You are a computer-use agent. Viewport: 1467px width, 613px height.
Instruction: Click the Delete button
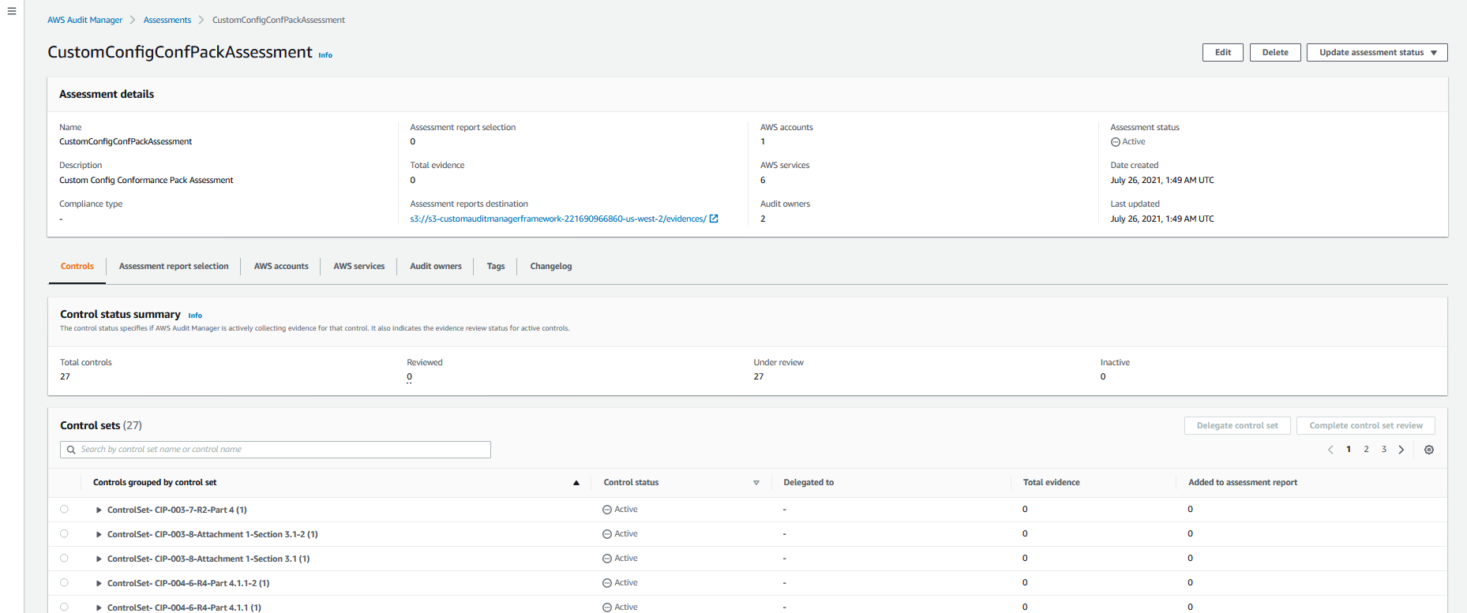click(x=1275, y=52)
